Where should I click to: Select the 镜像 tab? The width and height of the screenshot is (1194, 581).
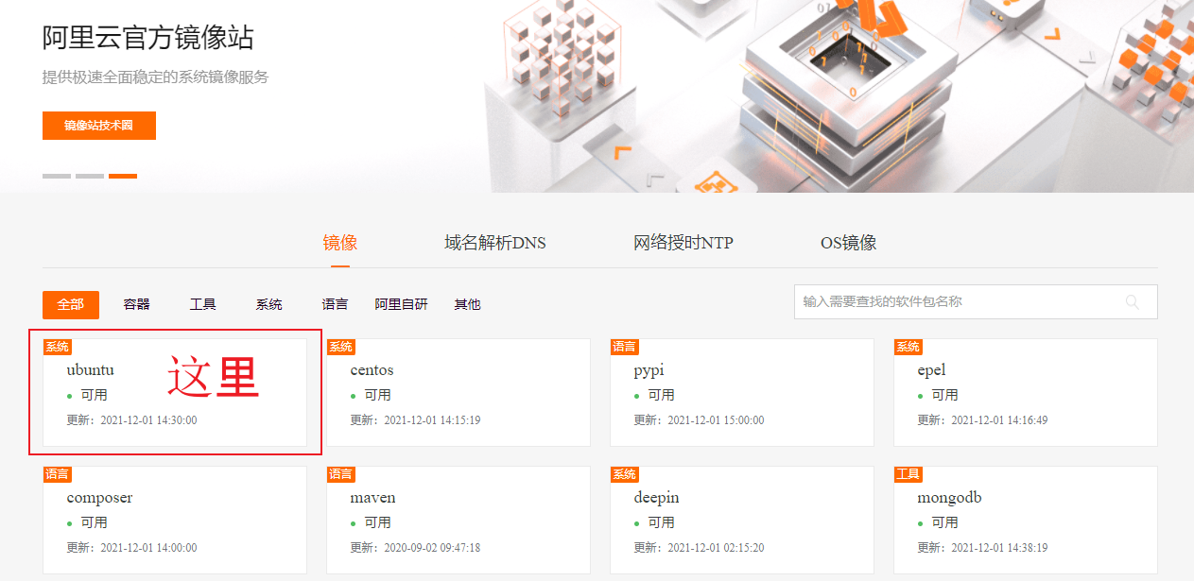tap(339, 242)
